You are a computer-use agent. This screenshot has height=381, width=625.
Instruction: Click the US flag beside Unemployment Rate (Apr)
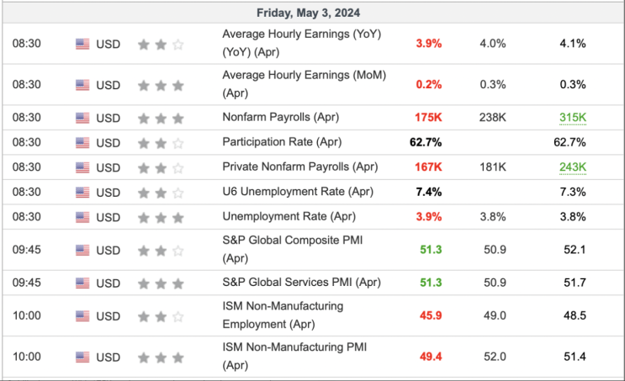point(82,217)
